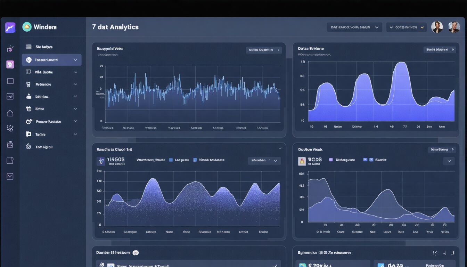Click the button at top right of Eiagyalid Veta card
This screenshot has width=467, height=267.
pyautogui.click(x=264, y=50)
